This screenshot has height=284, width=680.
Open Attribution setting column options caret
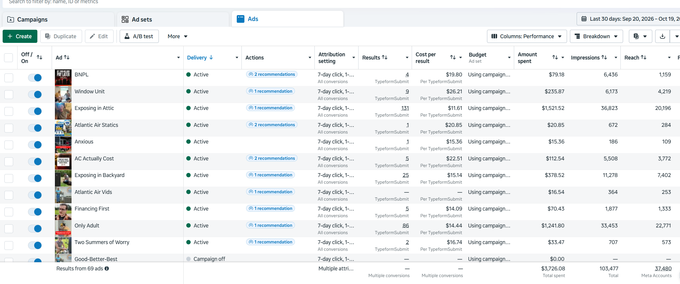(354, 58)
